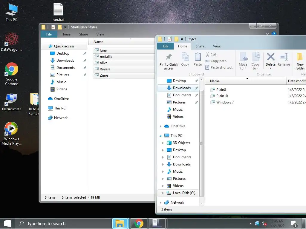Switch to View tab in Styles window
This screenshot has width=306, height=229.
click(217, 46)
